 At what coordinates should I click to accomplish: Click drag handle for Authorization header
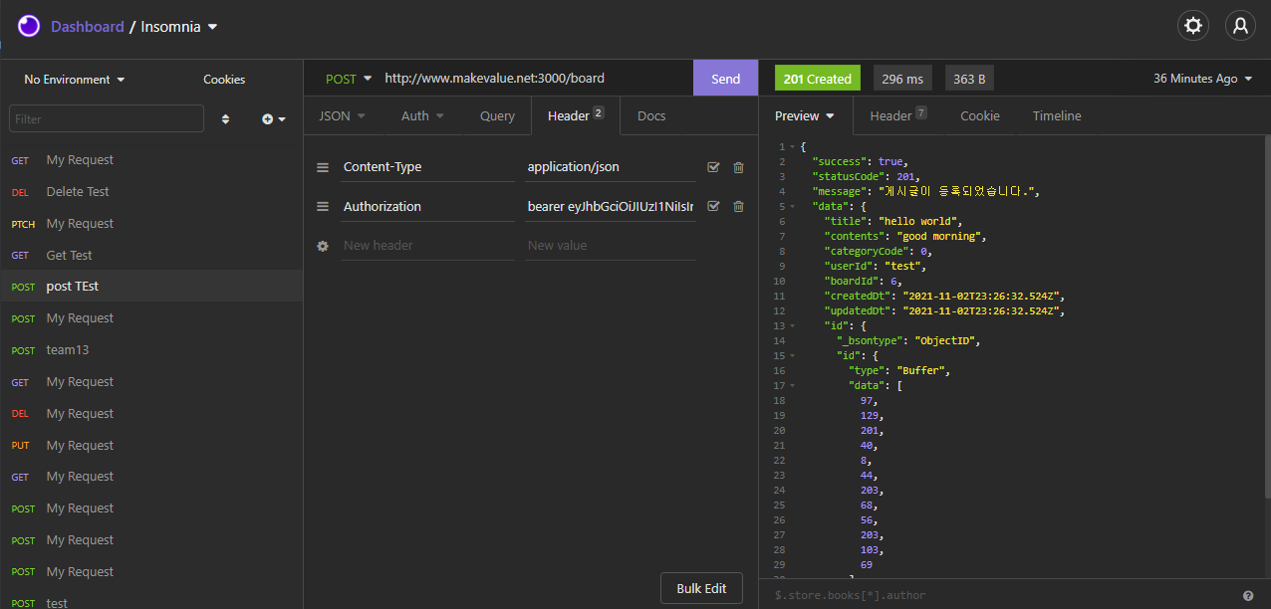[323, 207]
